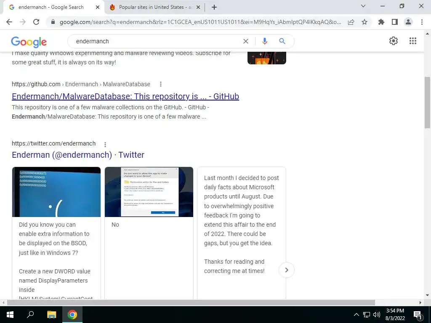Share this page using the share icon
This screenshot has width=431, height=323.
coord(351,22)
